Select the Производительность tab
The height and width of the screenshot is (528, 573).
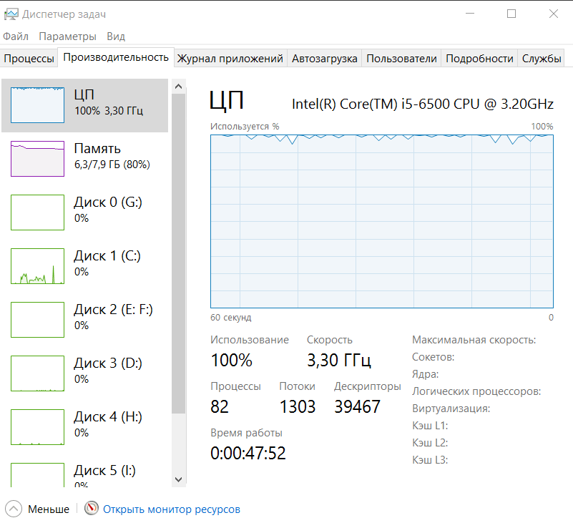click(x=116, y=57)
